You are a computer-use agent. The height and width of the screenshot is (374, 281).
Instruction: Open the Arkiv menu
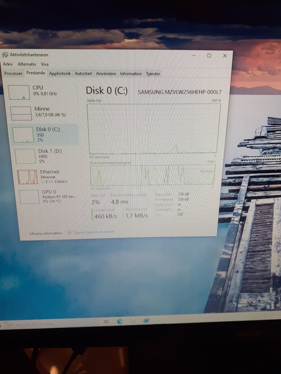coord(8,64)
